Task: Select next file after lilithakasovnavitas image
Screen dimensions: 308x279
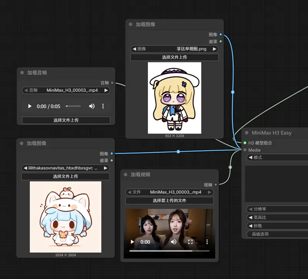Action: pyautogui.click(x=105, y=168)
